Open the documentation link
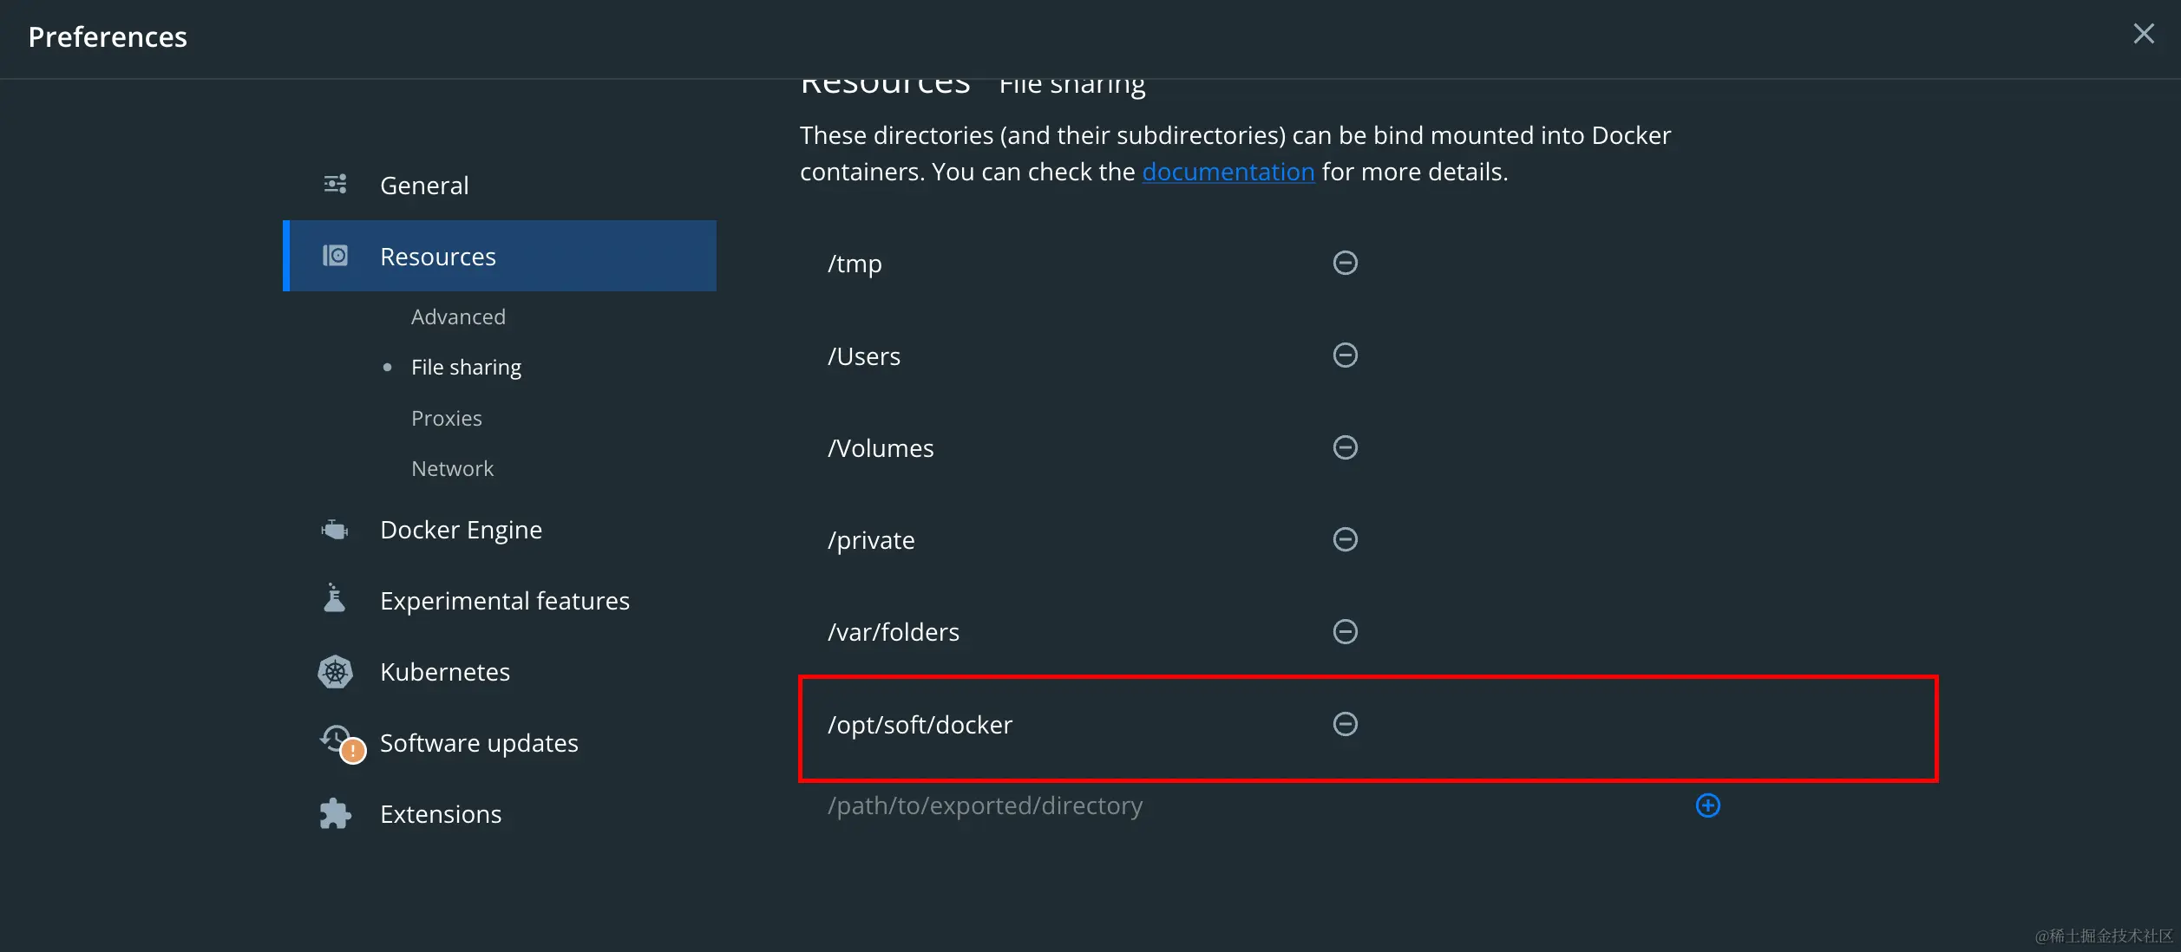 tap(1228, 173)
